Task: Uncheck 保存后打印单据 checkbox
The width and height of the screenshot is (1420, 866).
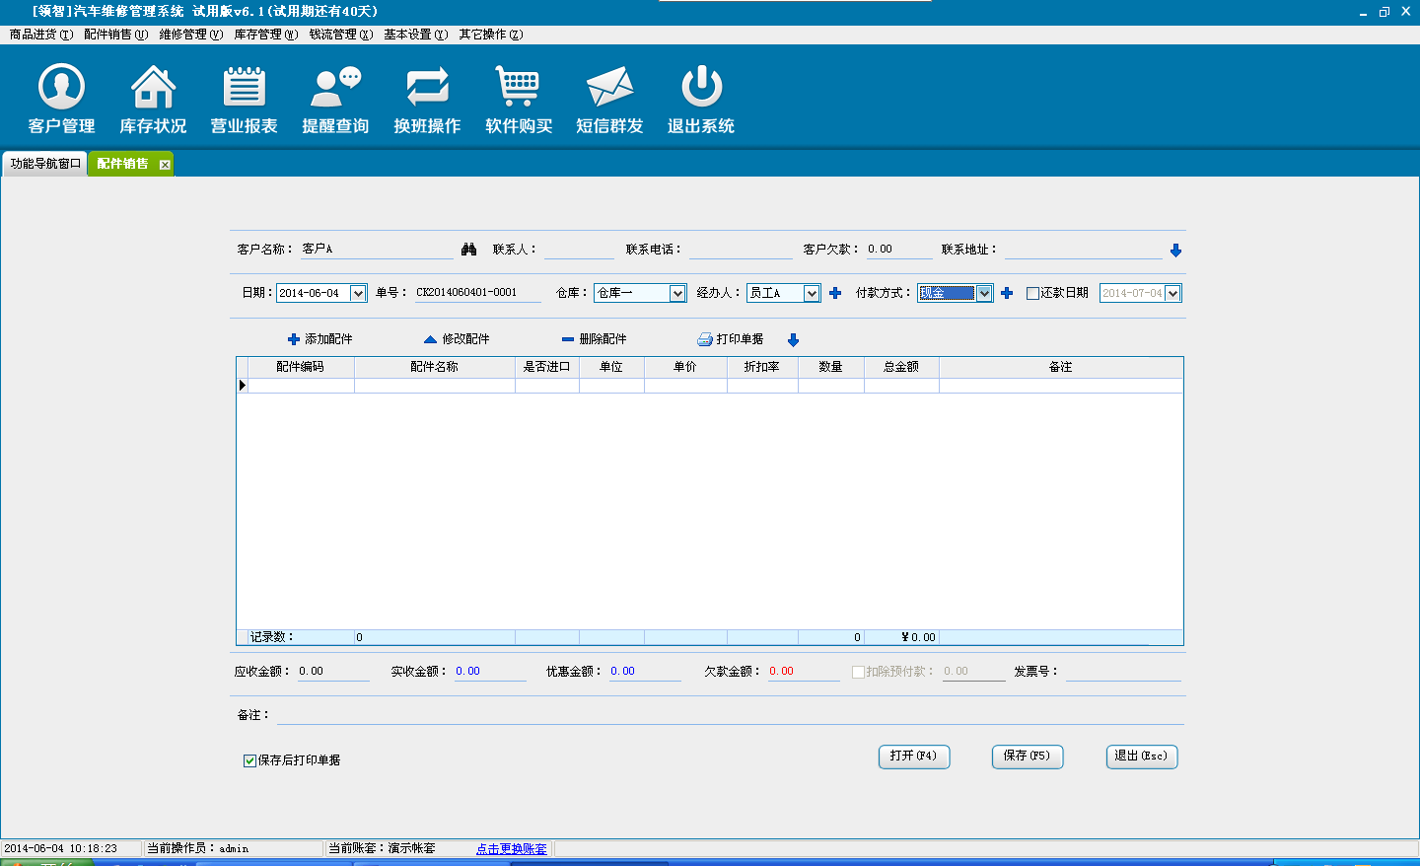Action: point(249,760)
